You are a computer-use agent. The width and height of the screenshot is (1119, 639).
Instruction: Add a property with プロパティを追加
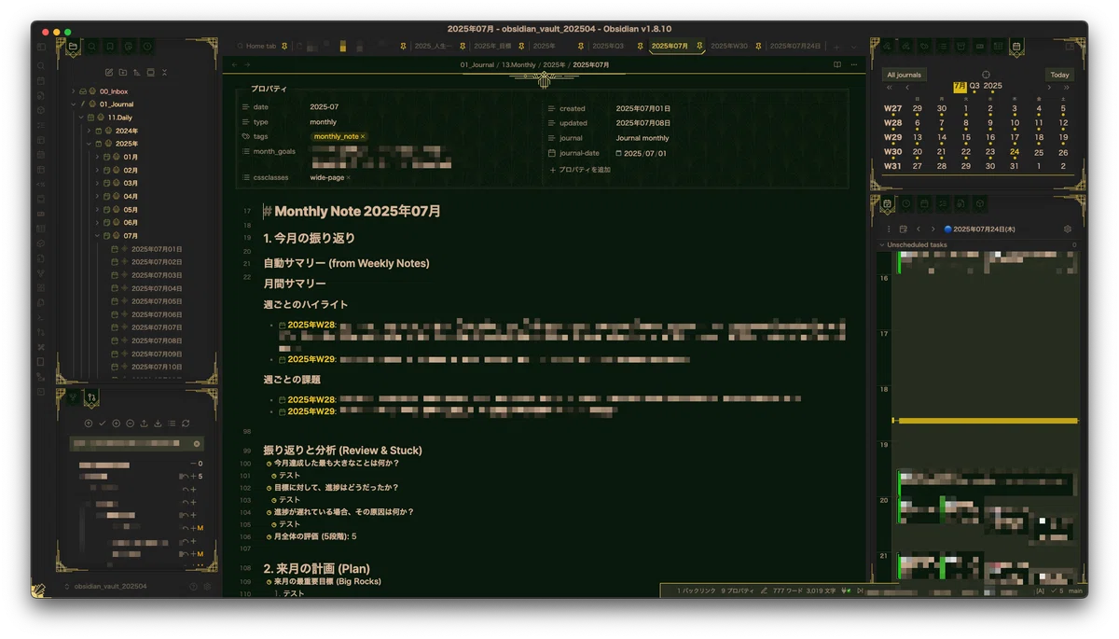click(581, 170)
